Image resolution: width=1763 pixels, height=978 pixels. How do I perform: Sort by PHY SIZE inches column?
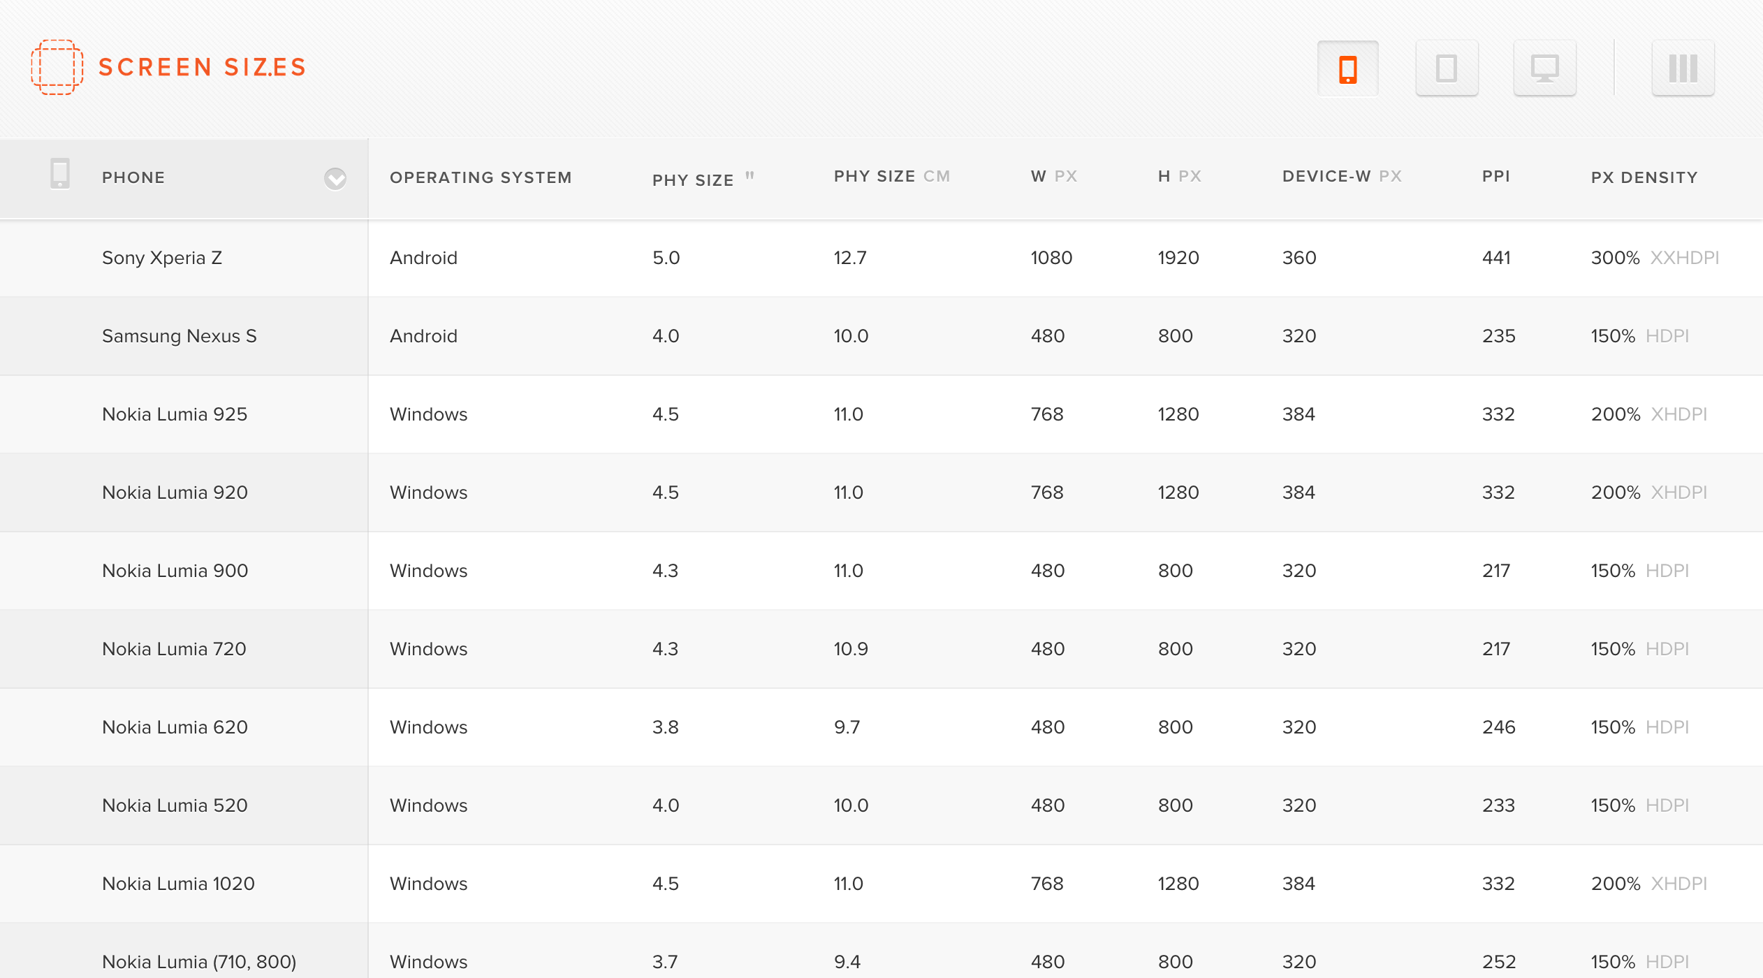[x=703, y=179]
